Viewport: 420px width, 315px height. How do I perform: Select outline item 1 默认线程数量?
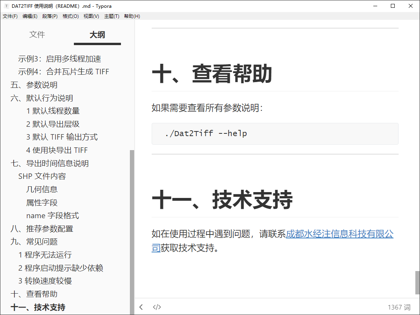coord(53,110)
